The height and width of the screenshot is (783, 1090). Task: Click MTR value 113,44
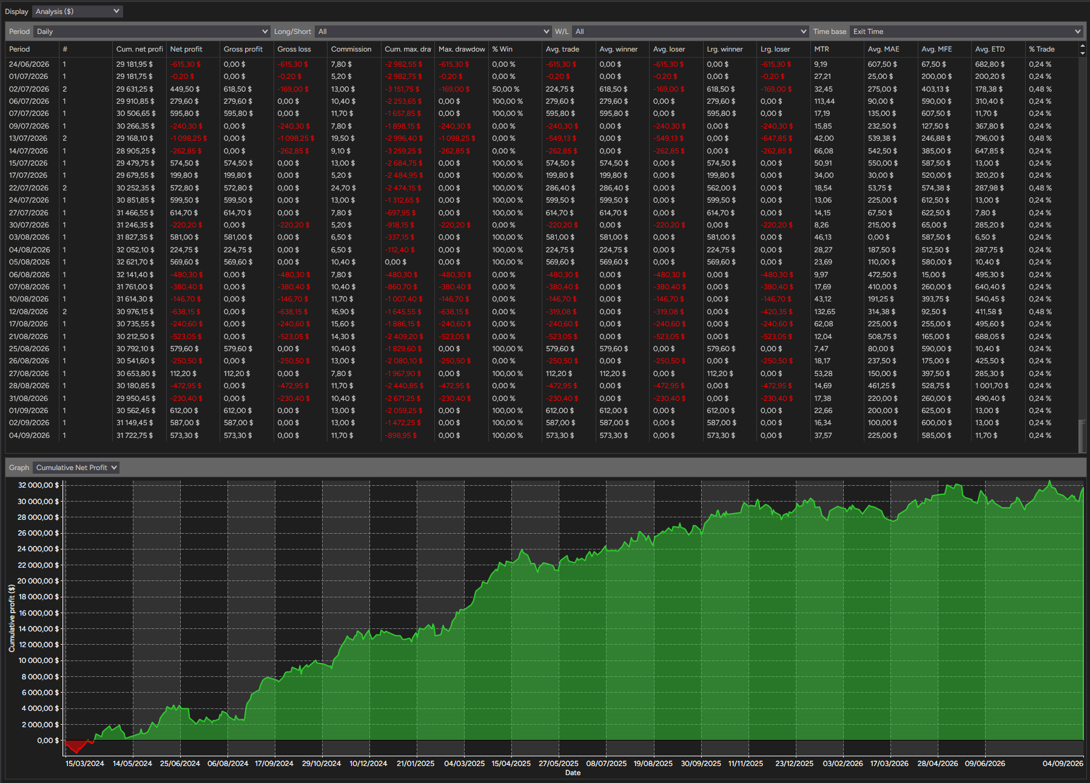824,101
